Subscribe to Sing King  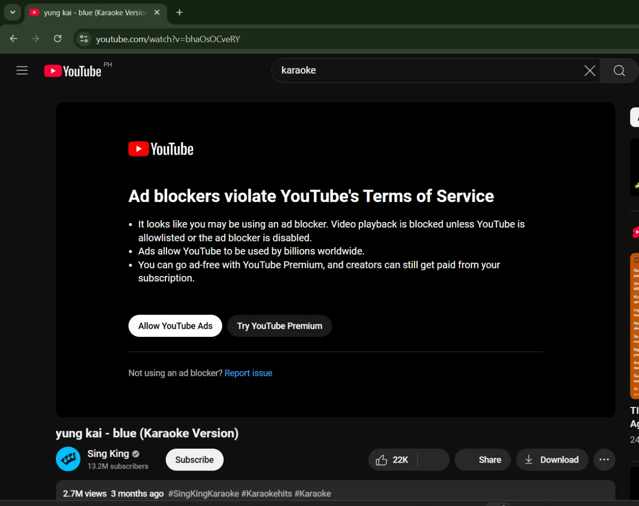(x=195, y=460)
